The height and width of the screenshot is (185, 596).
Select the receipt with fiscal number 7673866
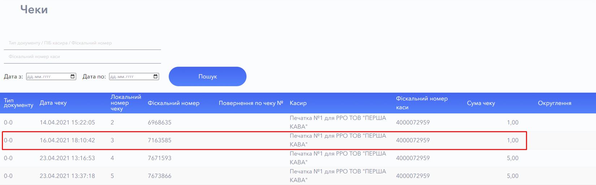pos(160,176)
